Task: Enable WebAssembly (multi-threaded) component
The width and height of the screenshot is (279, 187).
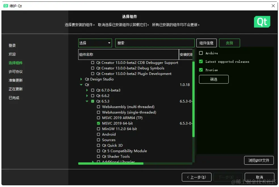Action: 98,107
